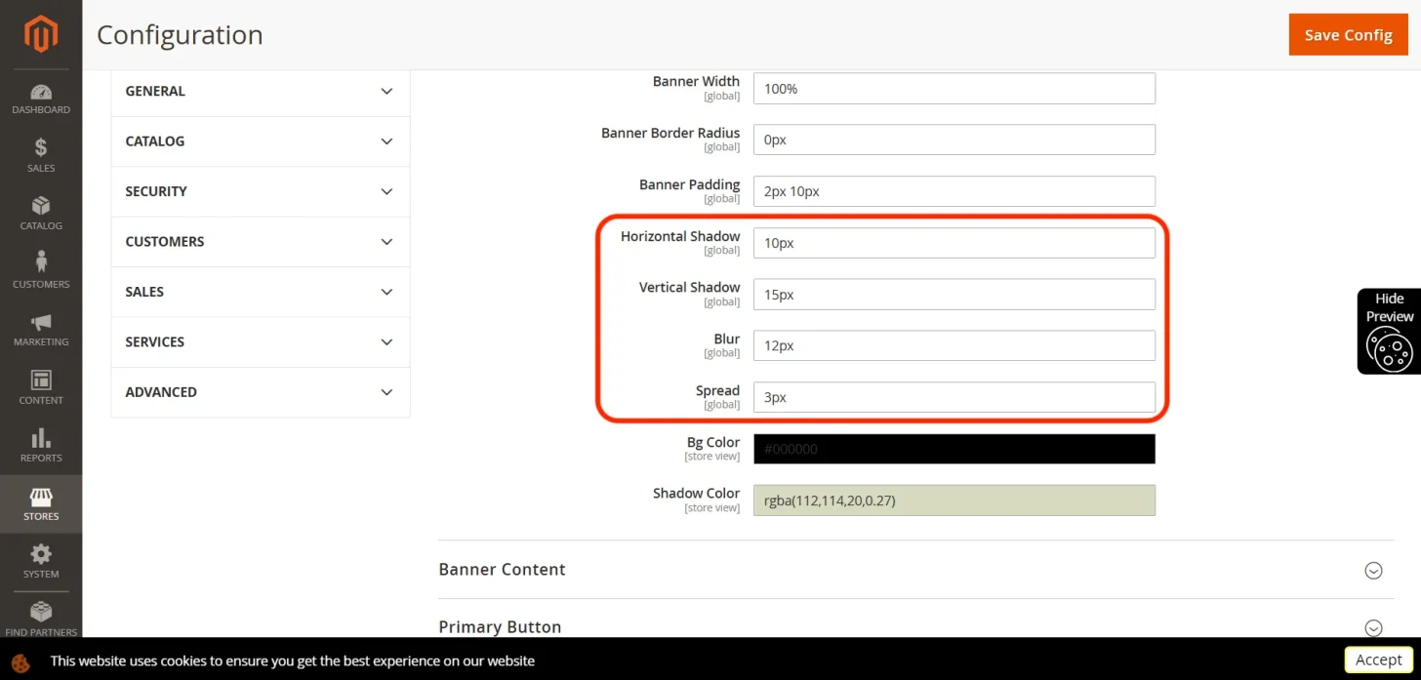This screenshot has height=680, width=1421.
Task: Click the Horizontal Shadow input field
Action: [x=954, y=243]
